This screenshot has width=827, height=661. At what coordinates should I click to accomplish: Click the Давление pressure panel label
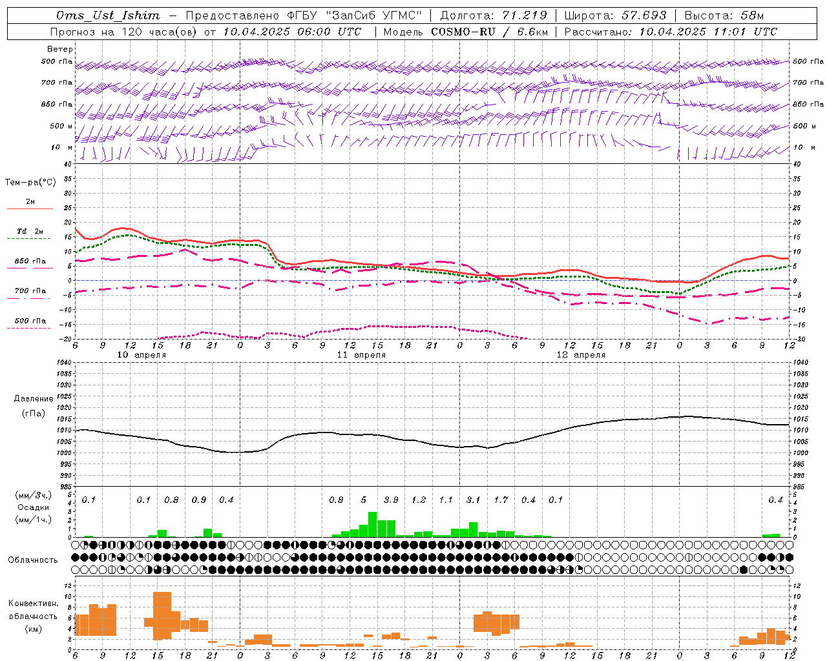[x=34, y=399]
